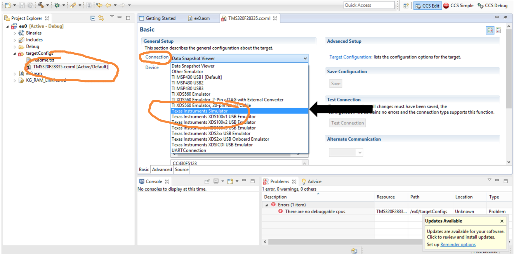
Task: Collapse the Errors (1 item) group
Action: tap(266, 205)
